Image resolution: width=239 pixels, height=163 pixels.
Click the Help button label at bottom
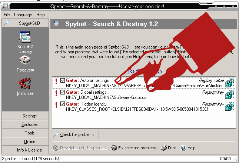192,148
